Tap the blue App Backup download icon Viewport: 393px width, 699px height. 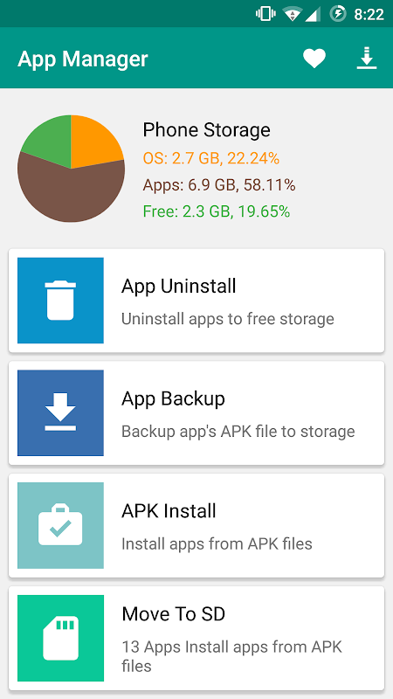click(x=60, y=412)
